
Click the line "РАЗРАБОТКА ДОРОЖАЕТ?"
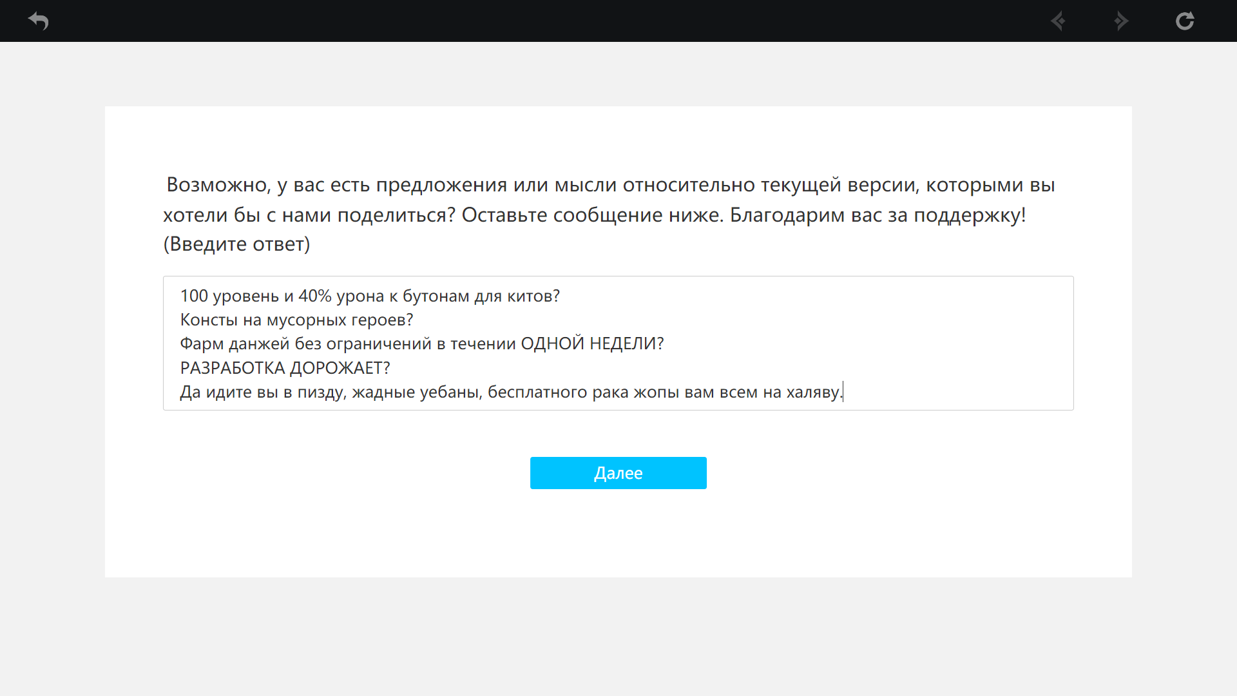pos(285,368)
